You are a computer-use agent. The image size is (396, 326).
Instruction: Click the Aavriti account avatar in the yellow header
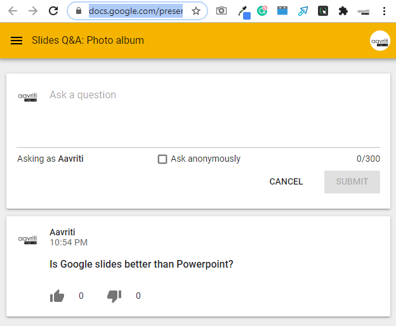coord(379,41)
